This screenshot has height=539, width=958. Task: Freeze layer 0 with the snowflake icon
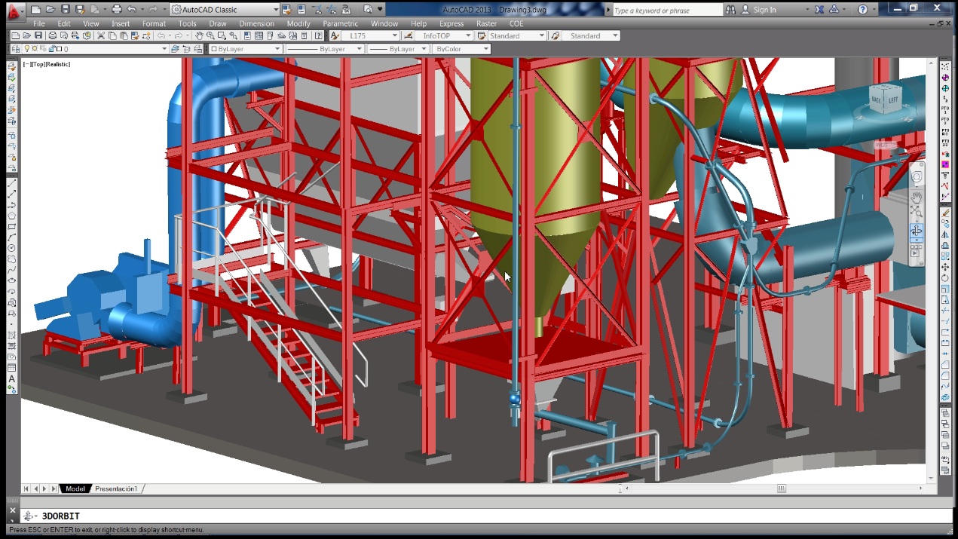(x=33, y=48)
